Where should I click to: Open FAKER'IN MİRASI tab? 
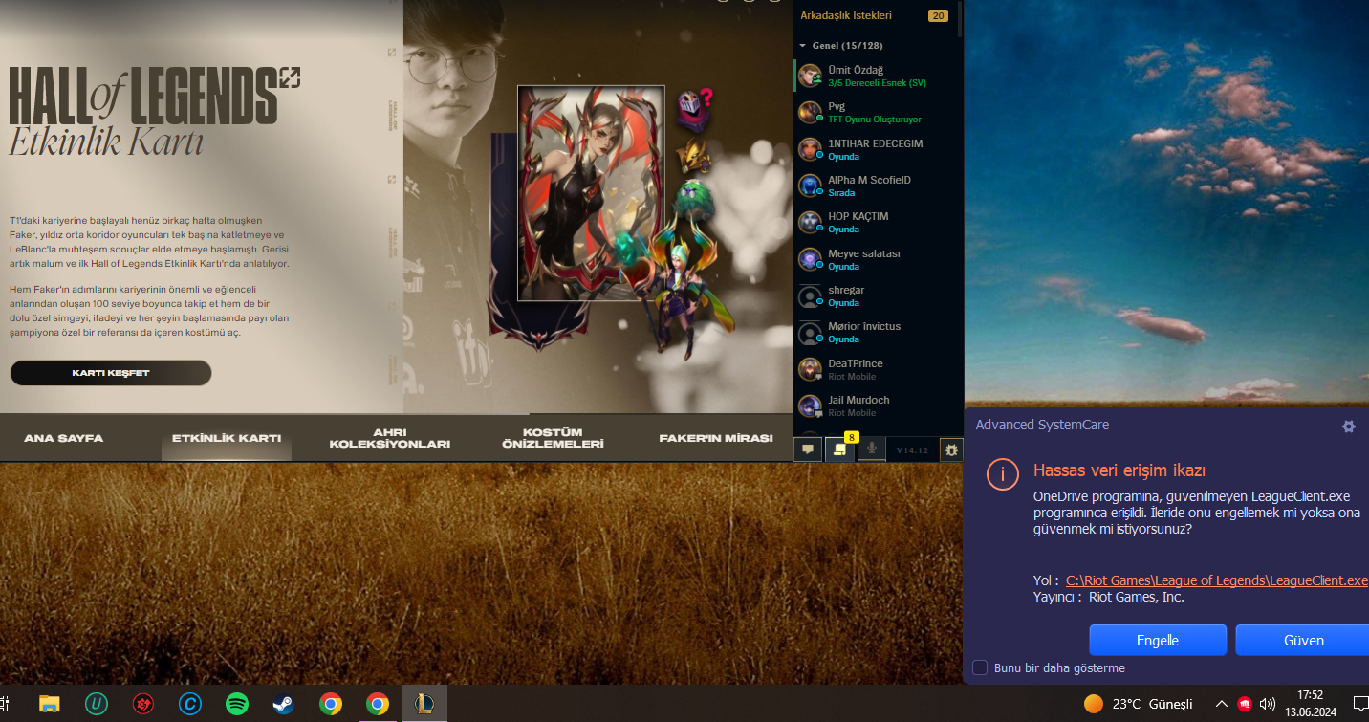tap(716, 438)
